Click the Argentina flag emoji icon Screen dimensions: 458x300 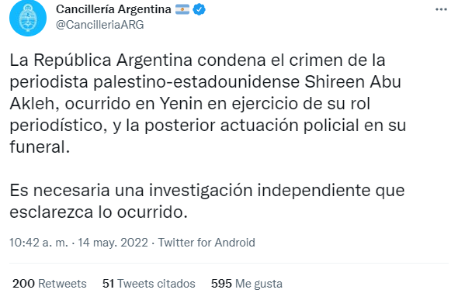point(182,9)
